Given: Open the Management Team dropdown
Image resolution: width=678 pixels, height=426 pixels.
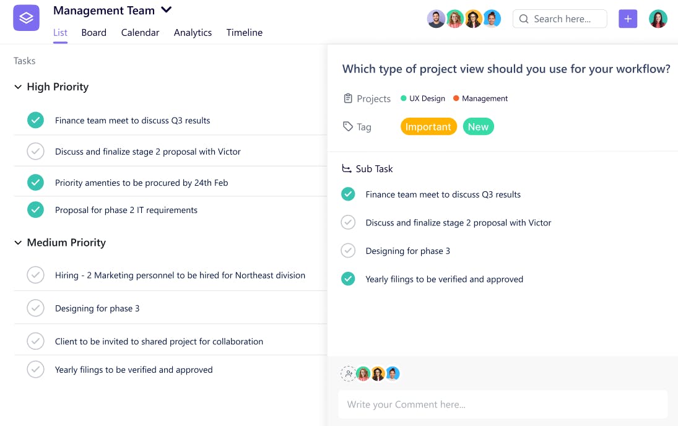Looking at the screenshot, I should (165, 10).
